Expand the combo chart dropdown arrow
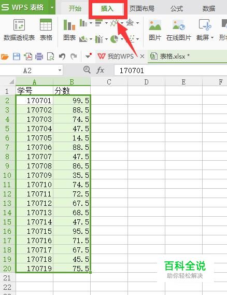 [106, 39]
